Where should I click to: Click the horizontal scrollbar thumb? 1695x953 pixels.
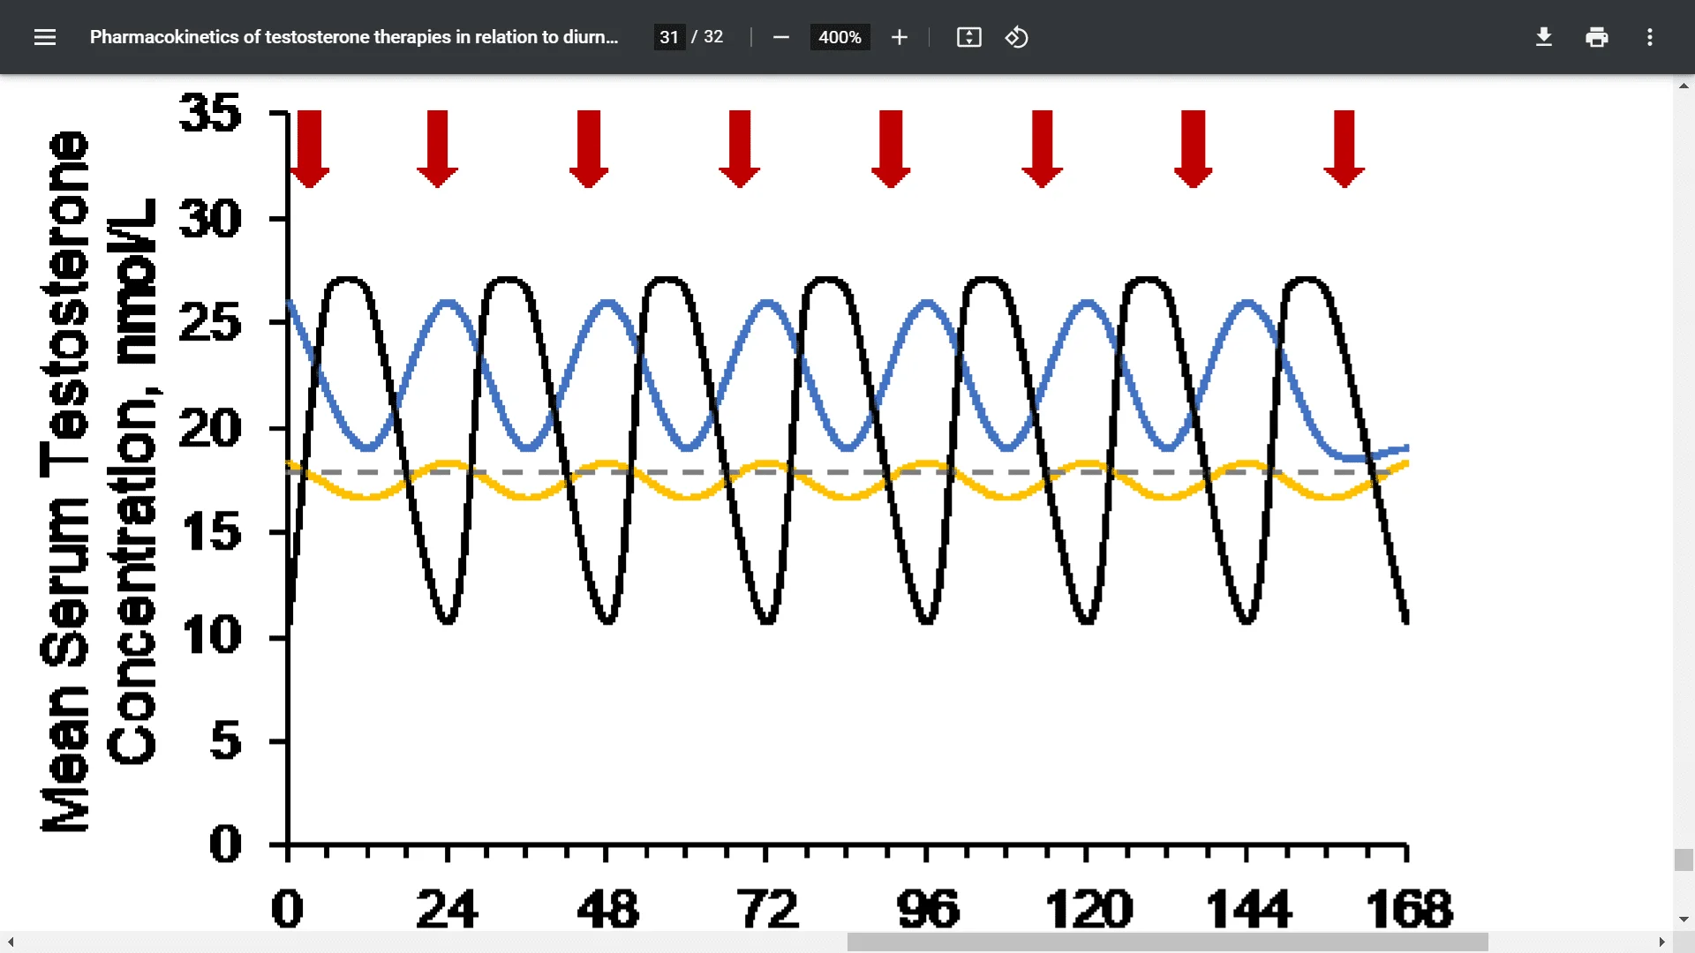[1167, 942]
